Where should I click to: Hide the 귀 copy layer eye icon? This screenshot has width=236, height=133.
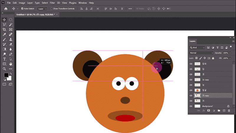tap(191, 95)
